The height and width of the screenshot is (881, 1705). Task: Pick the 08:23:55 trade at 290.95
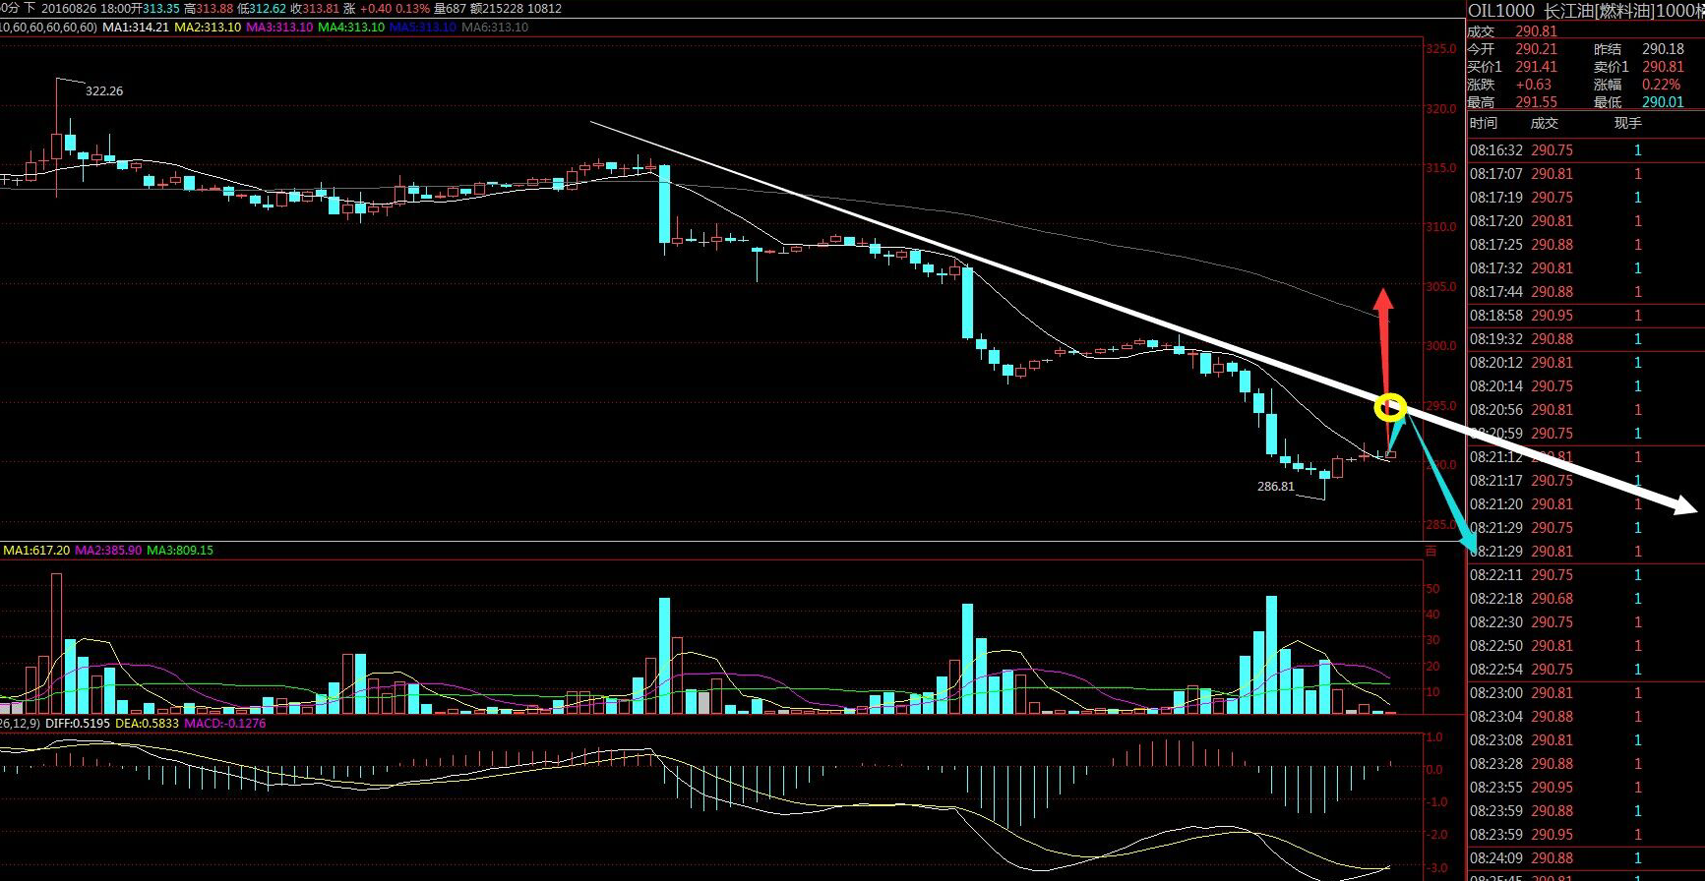1585,788
